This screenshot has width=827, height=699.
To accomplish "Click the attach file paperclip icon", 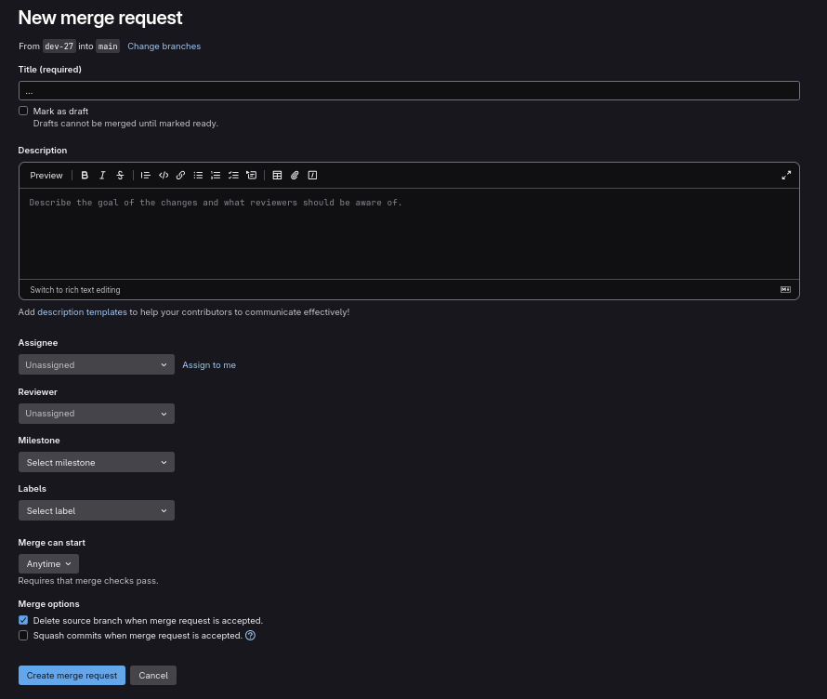I will pyautogui.click(x=295, y=175).
